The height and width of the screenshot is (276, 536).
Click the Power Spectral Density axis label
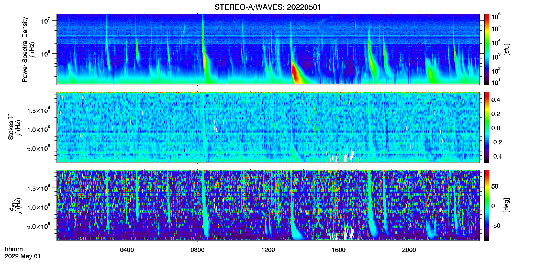[x=25, y=49]
